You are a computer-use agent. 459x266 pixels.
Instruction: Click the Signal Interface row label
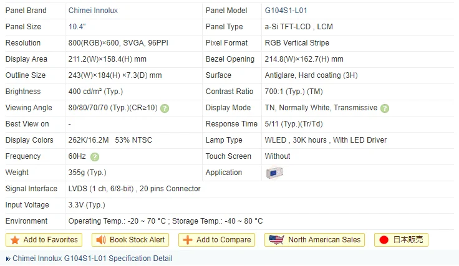point(31,189)
